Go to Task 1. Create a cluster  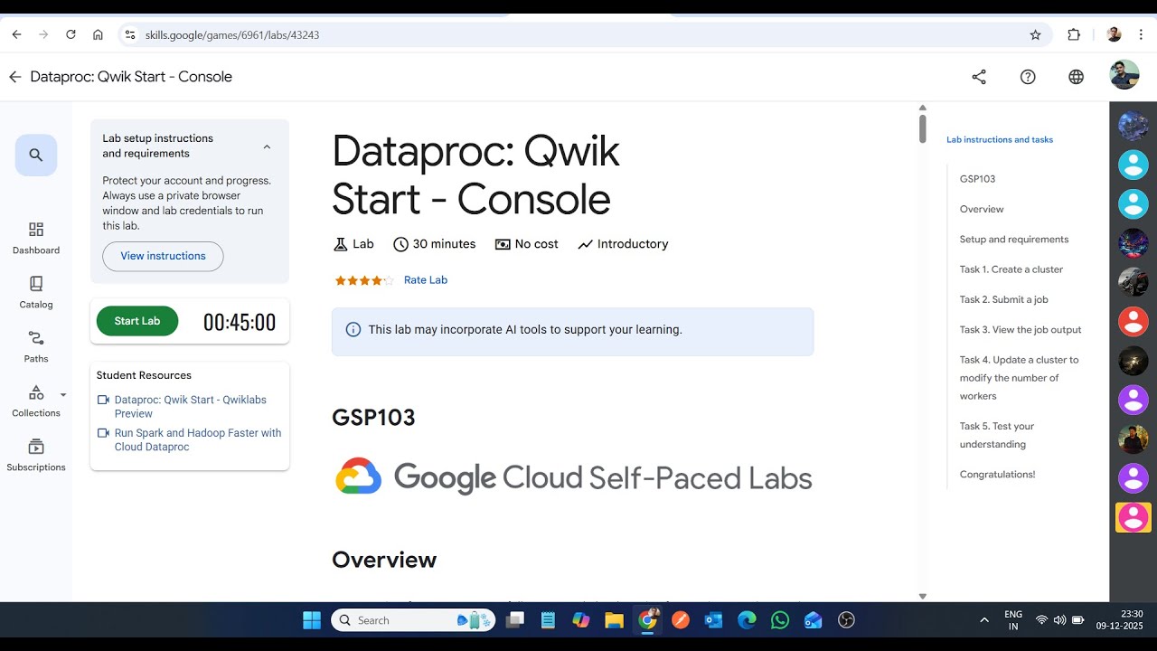point(1011,269)
